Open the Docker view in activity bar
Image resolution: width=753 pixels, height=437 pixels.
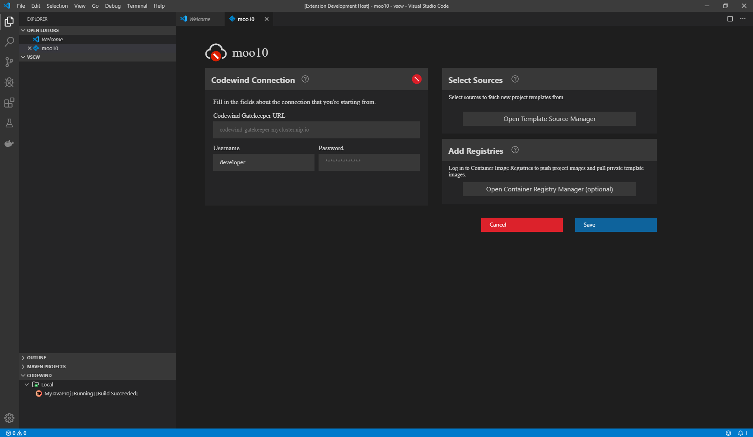coord(9,143)
